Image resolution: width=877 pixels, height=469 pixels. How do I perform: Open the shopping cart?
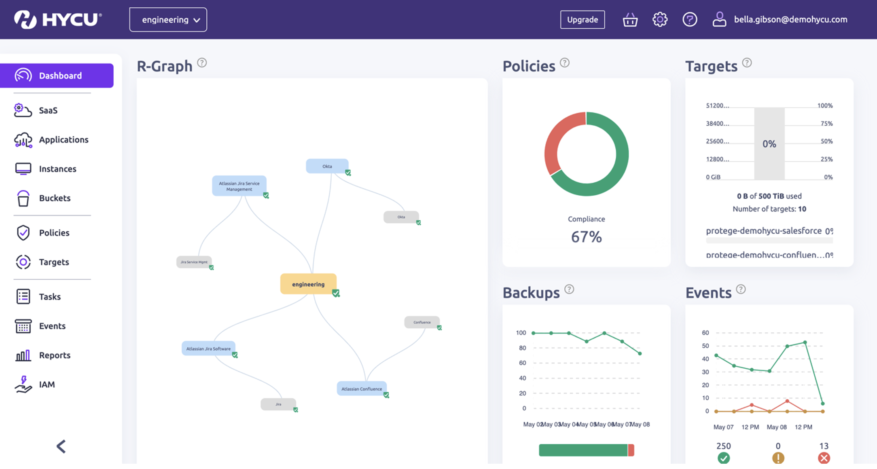tap(629, 19)
